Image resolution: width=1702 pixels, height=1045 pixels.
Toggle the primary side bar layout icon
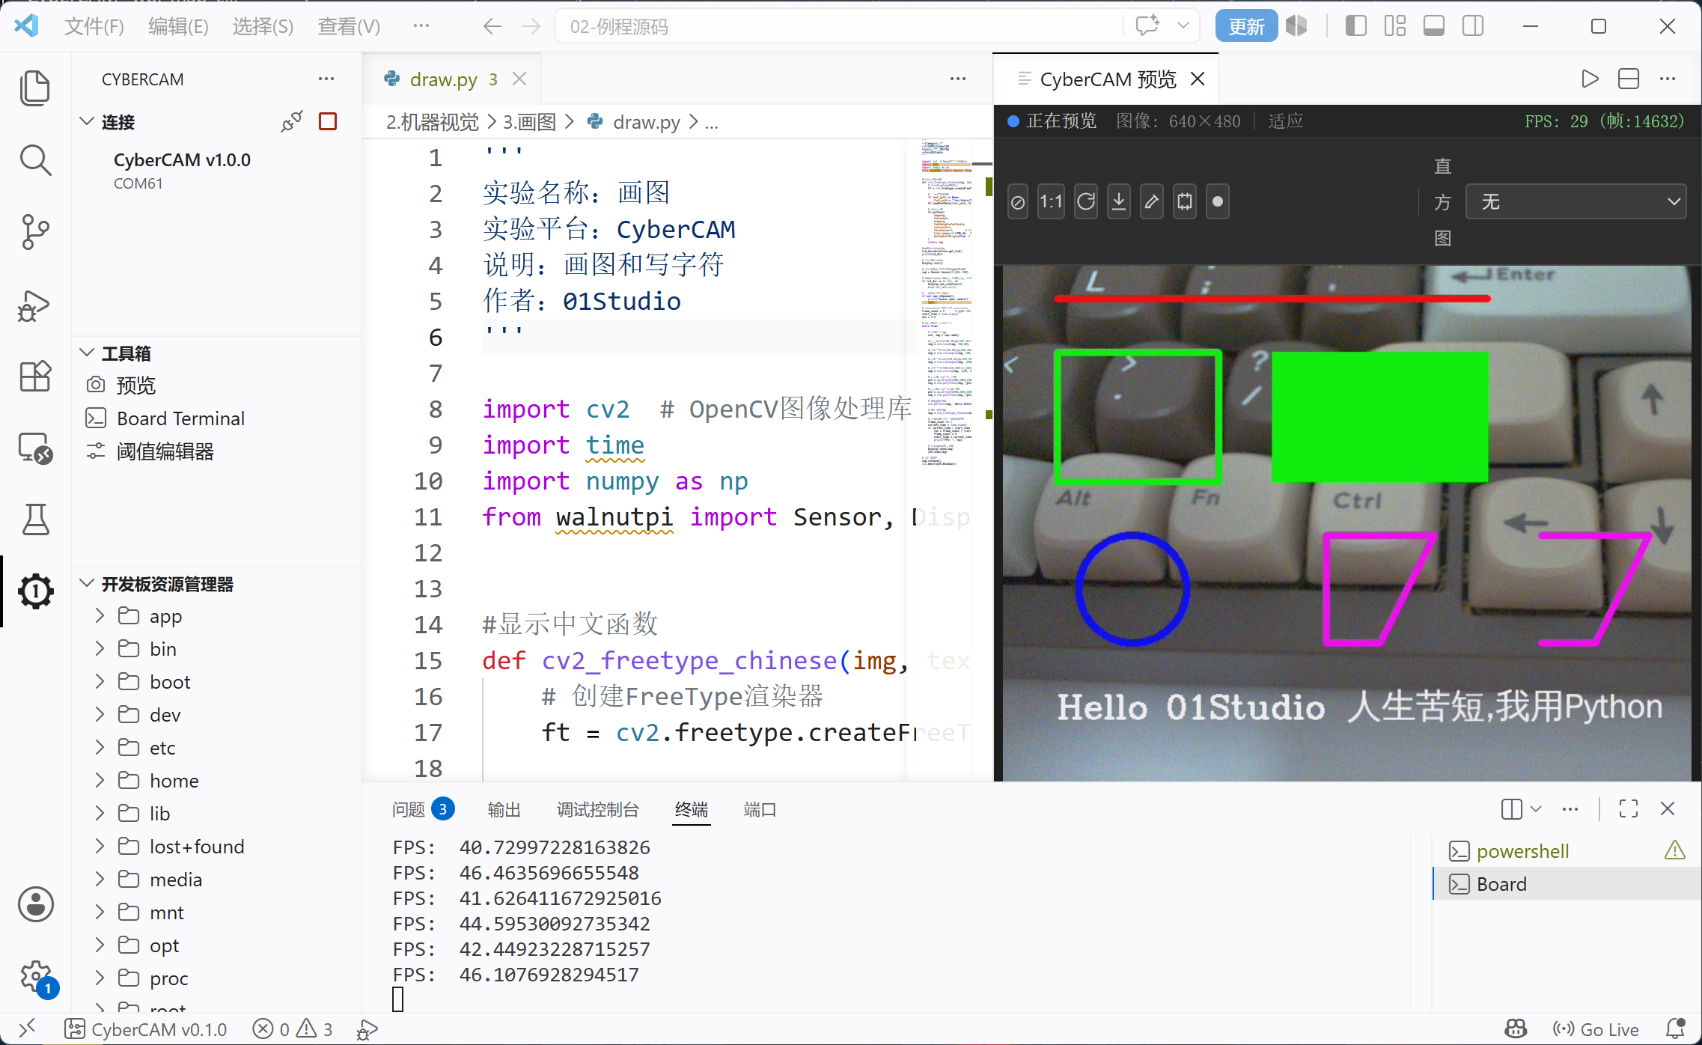(1355, 26)
